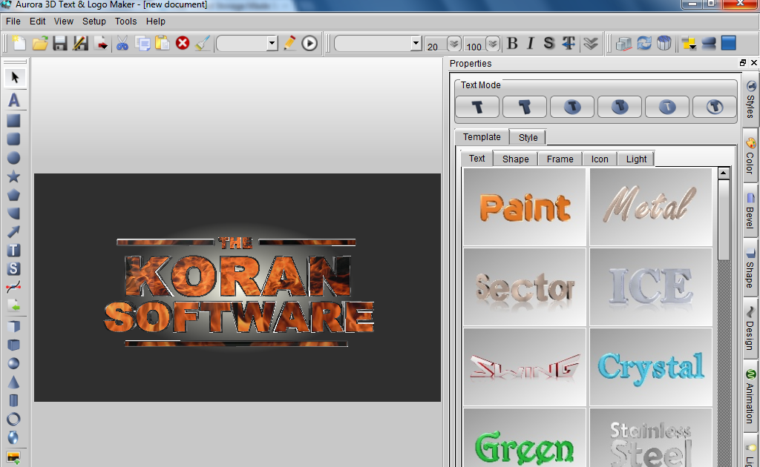760x467 pixels.
Task: Apply the Crystal text template
Action: pos(650,367)
